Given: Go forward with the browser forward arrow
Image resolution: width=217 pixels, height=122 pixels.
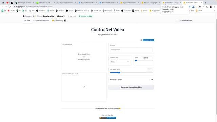Looking at the screenshot, I should click(6, 7).
